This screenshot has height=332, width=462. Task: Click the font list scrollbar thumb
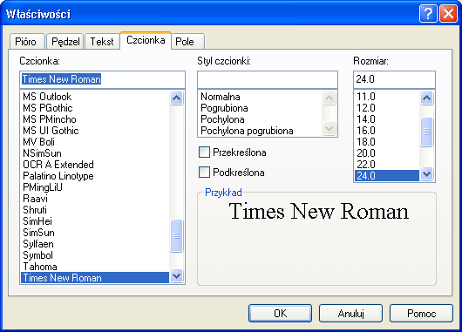tap(176, 235)
